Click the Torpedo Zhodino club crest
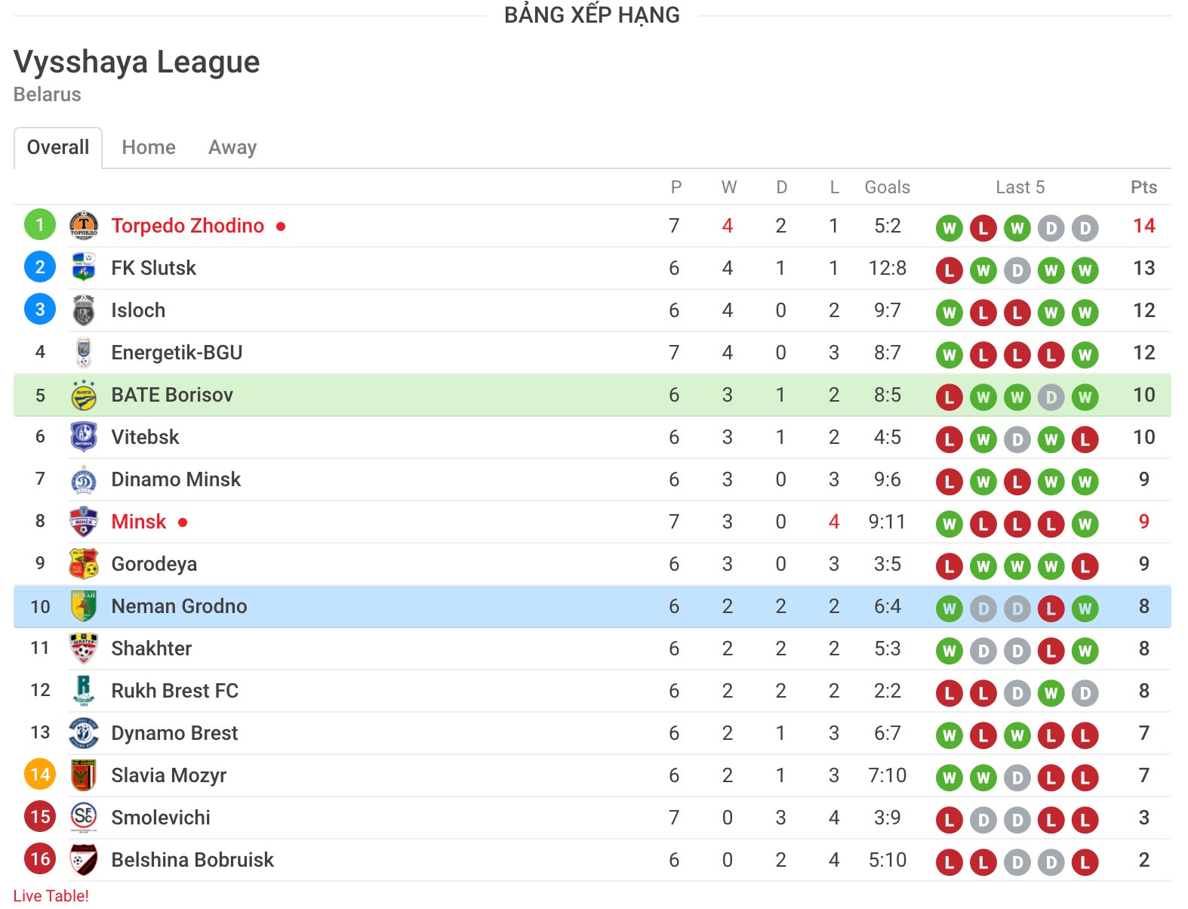Screen dimensions: 1188x909 click(x=84, y=225)
